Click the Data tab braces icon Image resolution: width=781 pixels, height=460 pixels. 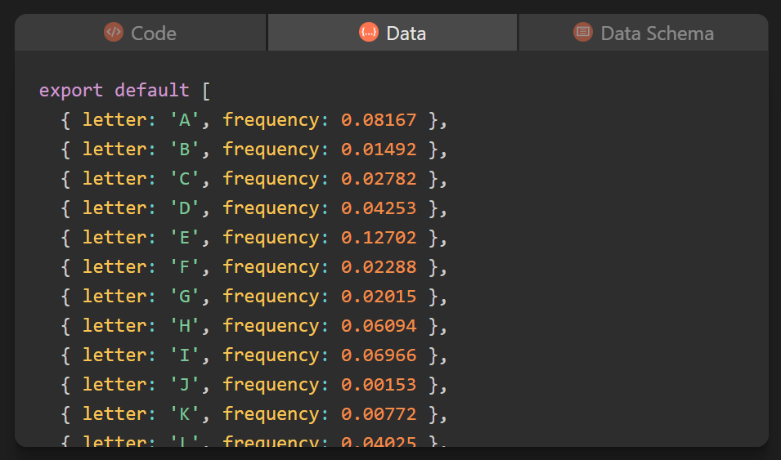[x=369, y=33]
